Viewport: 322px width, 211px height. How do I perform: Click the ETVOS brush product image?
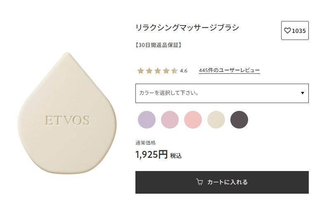click(67, 113)
